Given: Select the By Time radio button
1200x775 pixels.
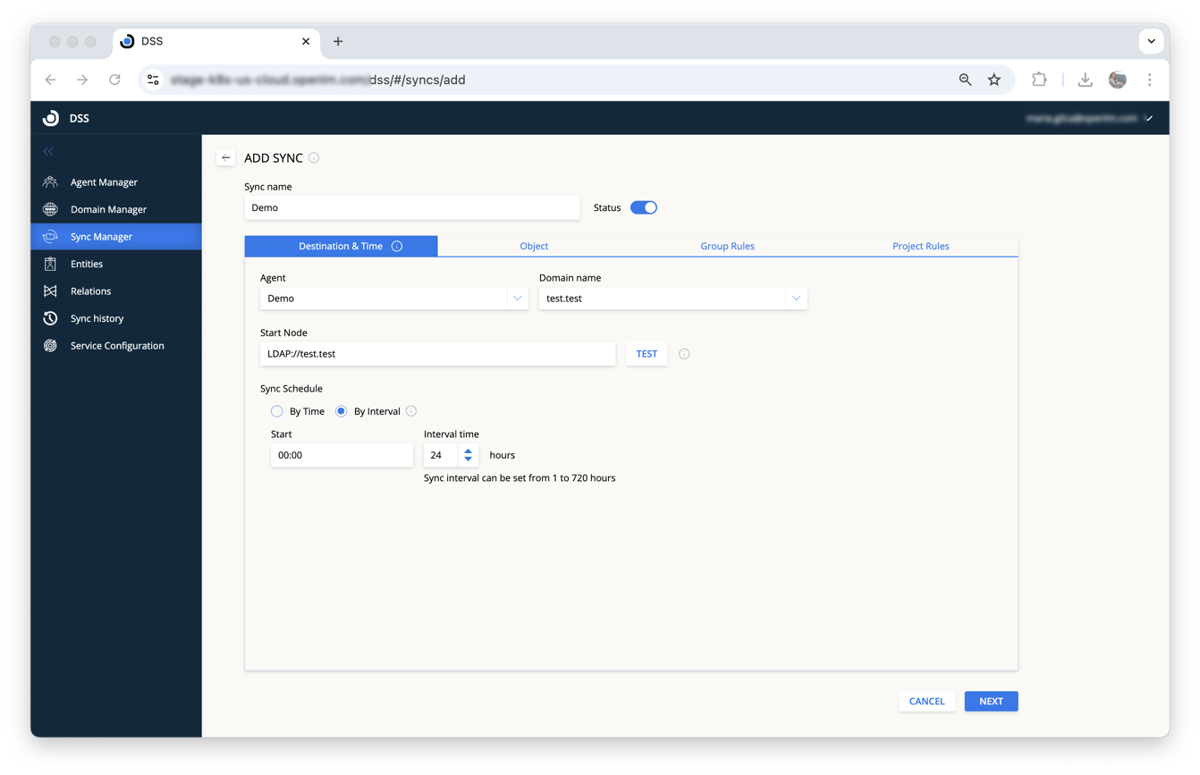Looking at the screenshot, I should coord(277,411).
